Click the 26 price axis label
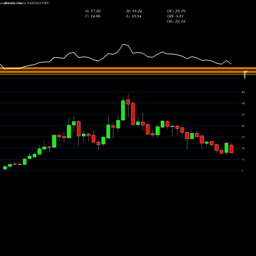Viewport: 256px width, 256px height. click(x=243, y=126)
